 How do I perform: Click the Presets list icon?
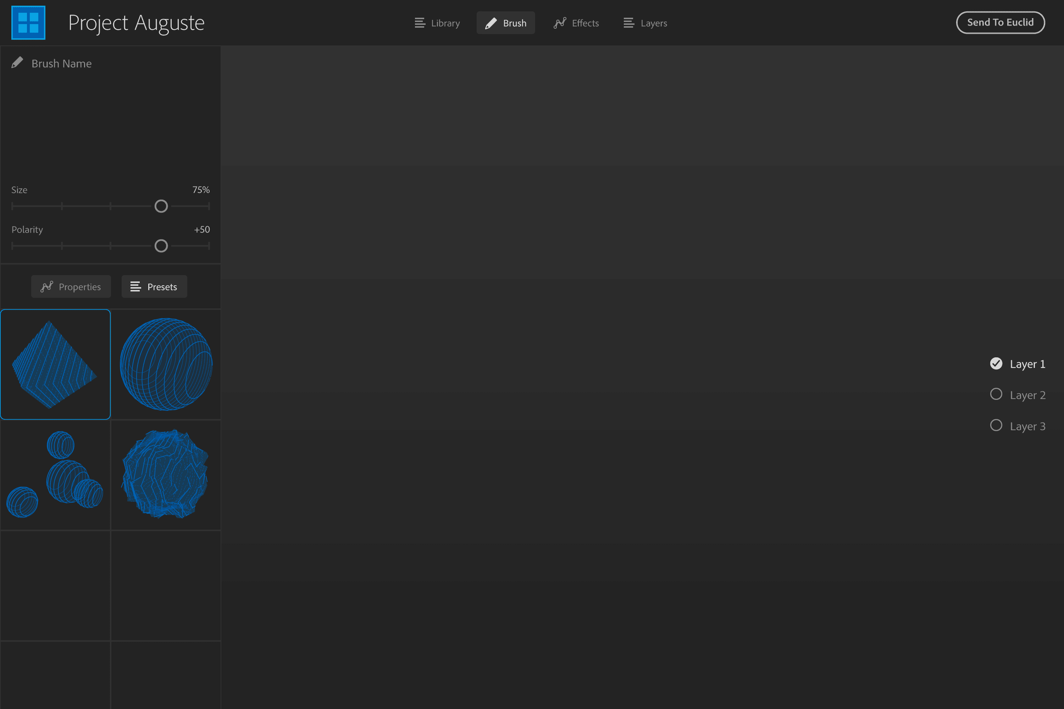135,286
